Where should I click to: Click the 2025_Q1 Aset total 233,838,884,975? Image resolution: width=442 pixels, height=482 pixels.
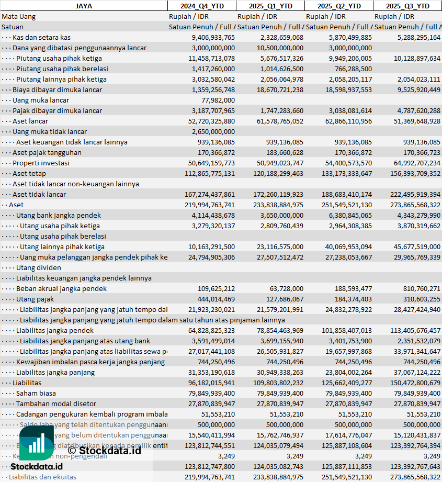(x=278, y=205)
